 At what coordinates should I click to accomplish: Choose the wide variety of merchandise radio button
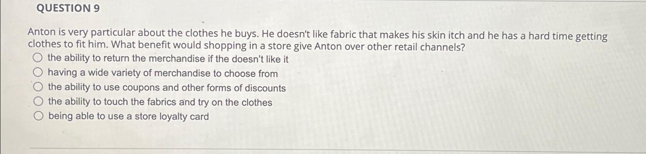tap(37, 72)
